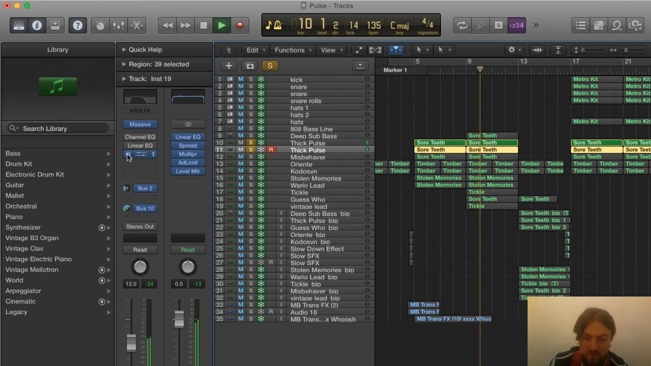Toggle the Tuner button
The width and height of the screenshot is (651, 366).
480,25
